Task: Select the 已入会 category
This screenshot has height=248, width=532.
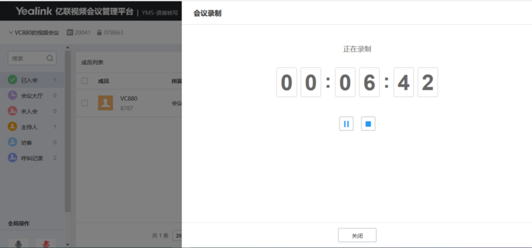Action: pyautogui.click(x=32, y=80)
